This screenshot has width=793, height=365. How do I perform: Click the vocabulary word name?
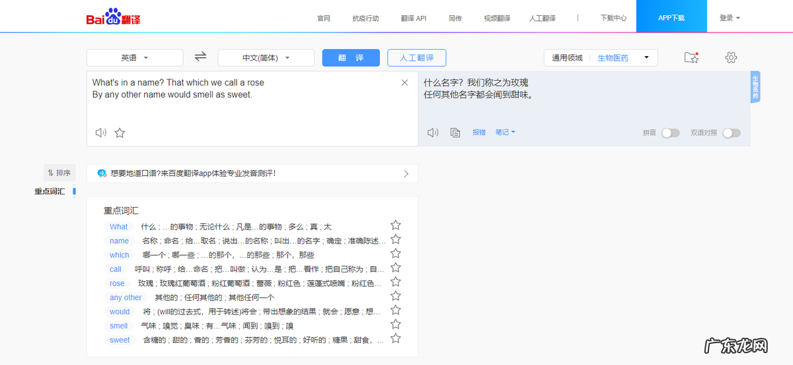coord(120,241)
